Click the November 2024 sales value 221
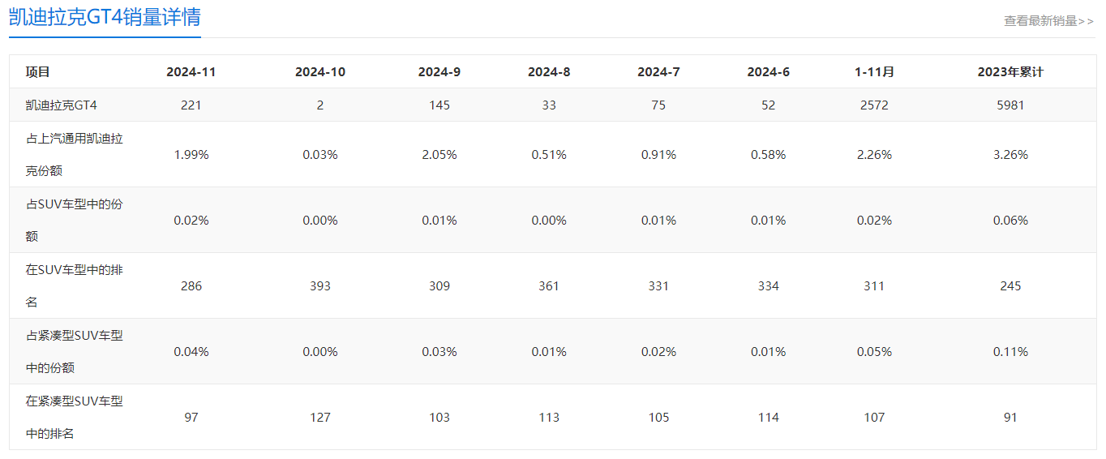This screenshot has width=1106, height=459. pos(191,105)
